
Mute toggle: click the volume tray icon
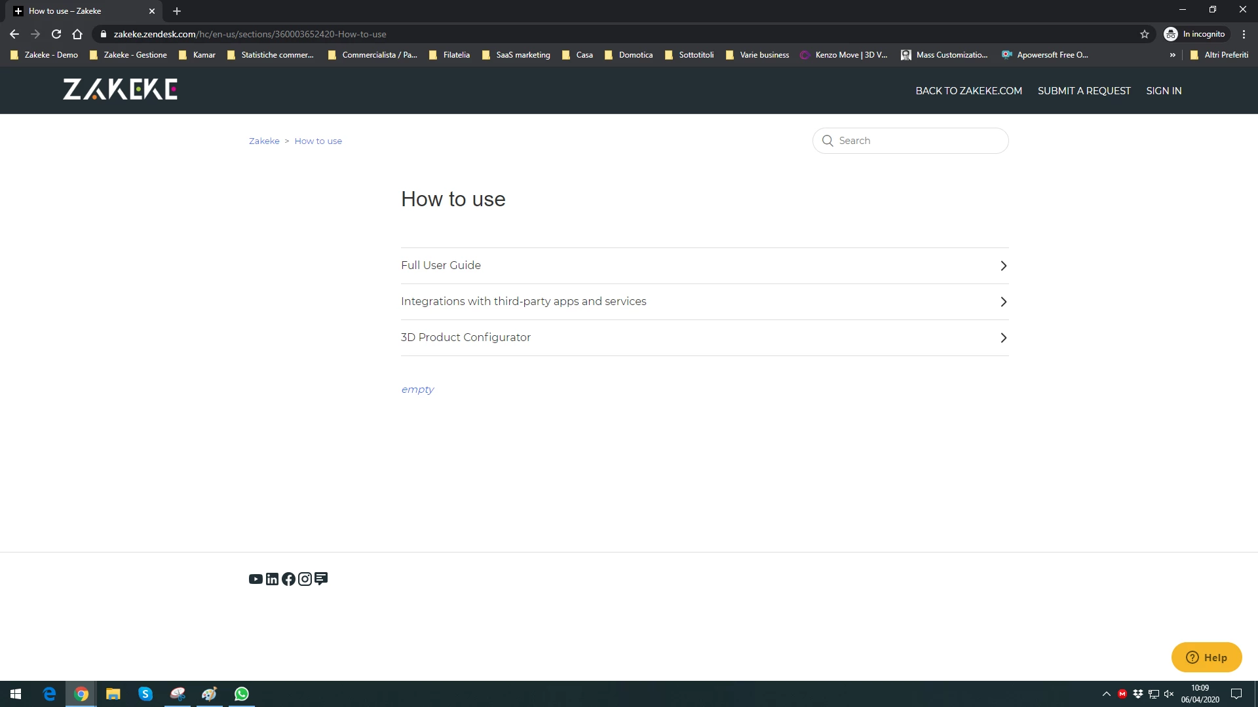[1169, 694]
